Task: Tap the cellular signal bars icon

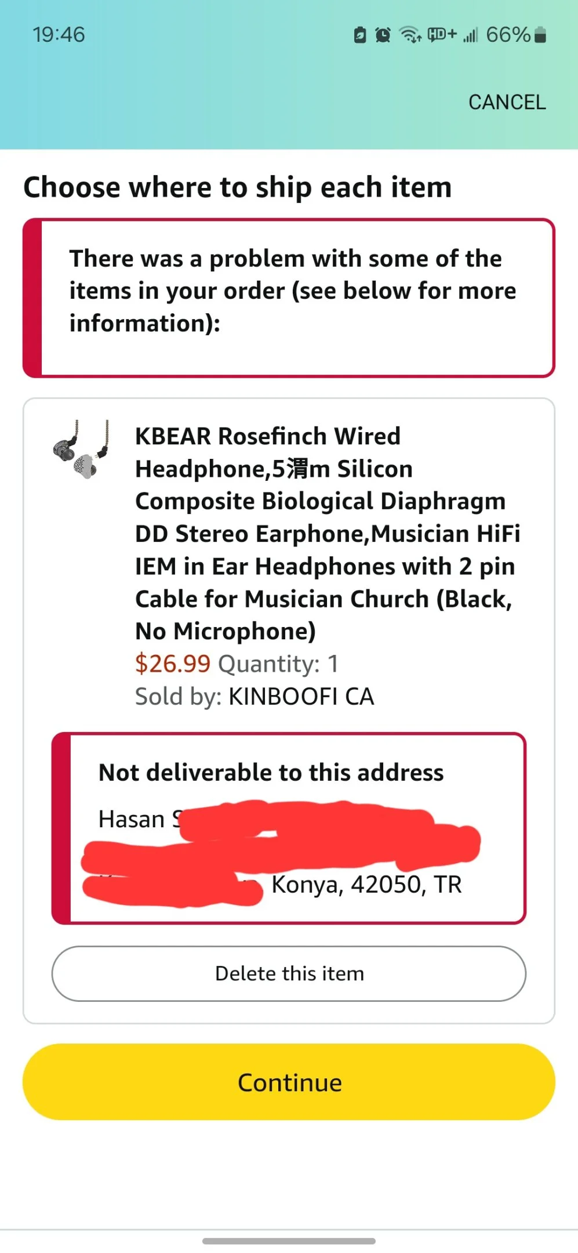Action: point(470,35)
